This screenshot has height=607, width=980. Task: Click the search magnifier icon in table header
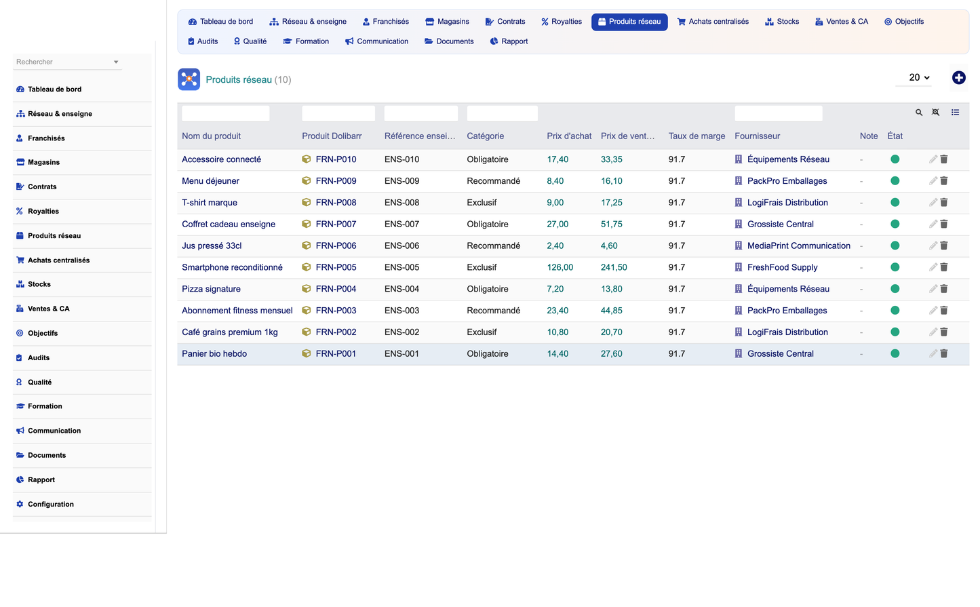click(919, 113)
